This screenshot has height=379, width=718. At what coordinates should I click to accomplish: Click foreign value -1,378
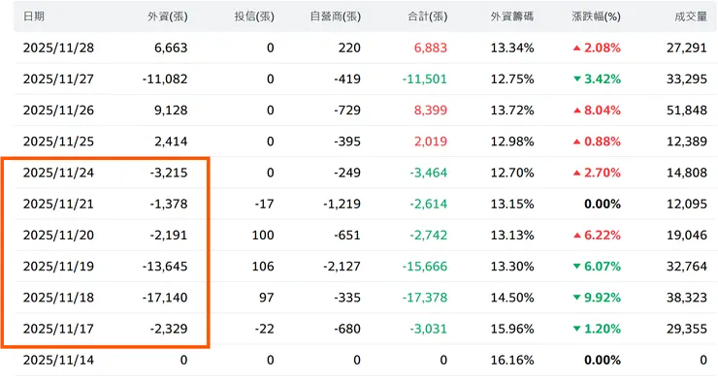tap(169, 204)
